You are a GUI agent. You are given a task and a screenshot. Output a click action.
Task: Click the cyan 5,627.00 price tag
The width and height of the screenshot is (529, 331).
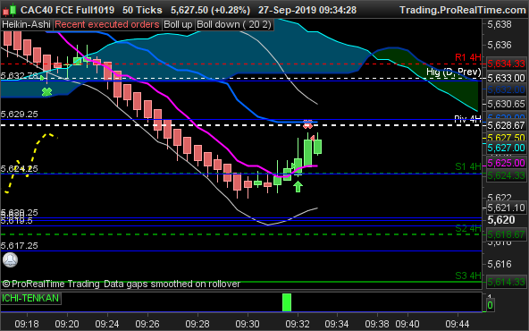(507, 148)
